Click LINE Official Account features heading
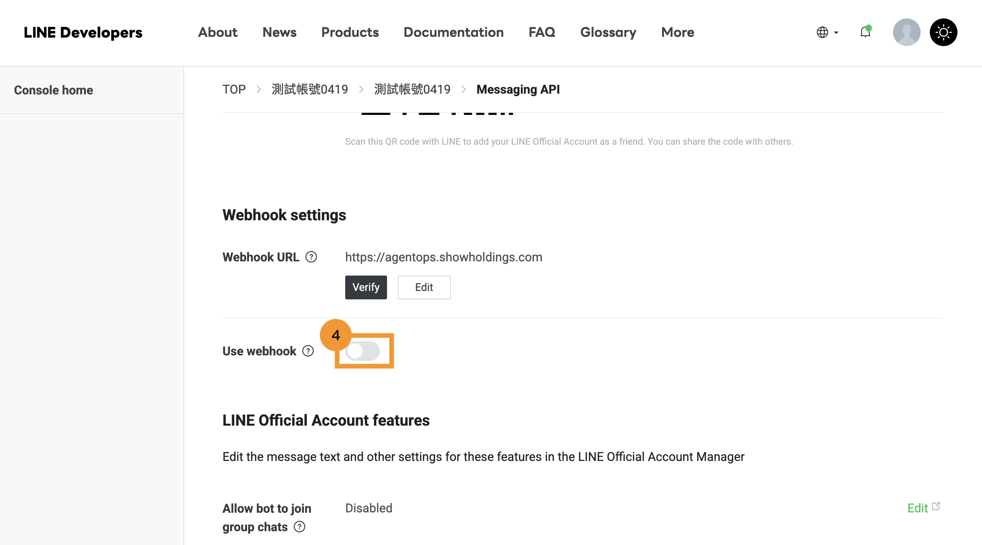This screenshot has height=545, width=982. (x=326, y=420)
